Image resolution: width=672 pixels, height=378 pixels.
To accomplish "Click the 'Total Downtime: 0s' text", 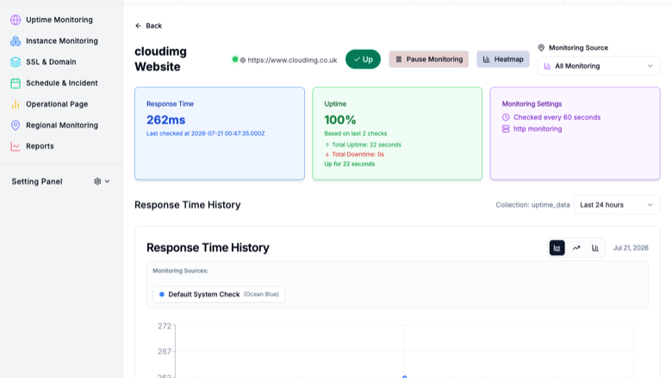I will point(358,154).
